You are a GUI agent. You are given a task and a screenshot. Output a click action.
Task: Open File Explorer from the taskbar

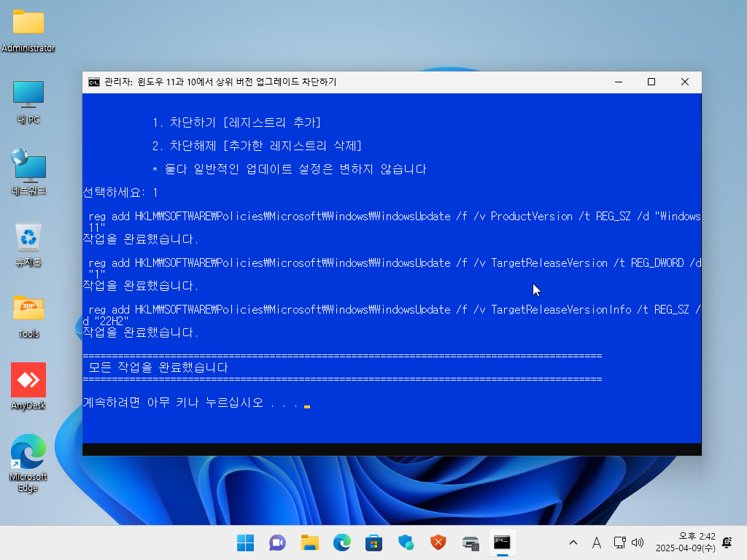[x=309, y=542]
